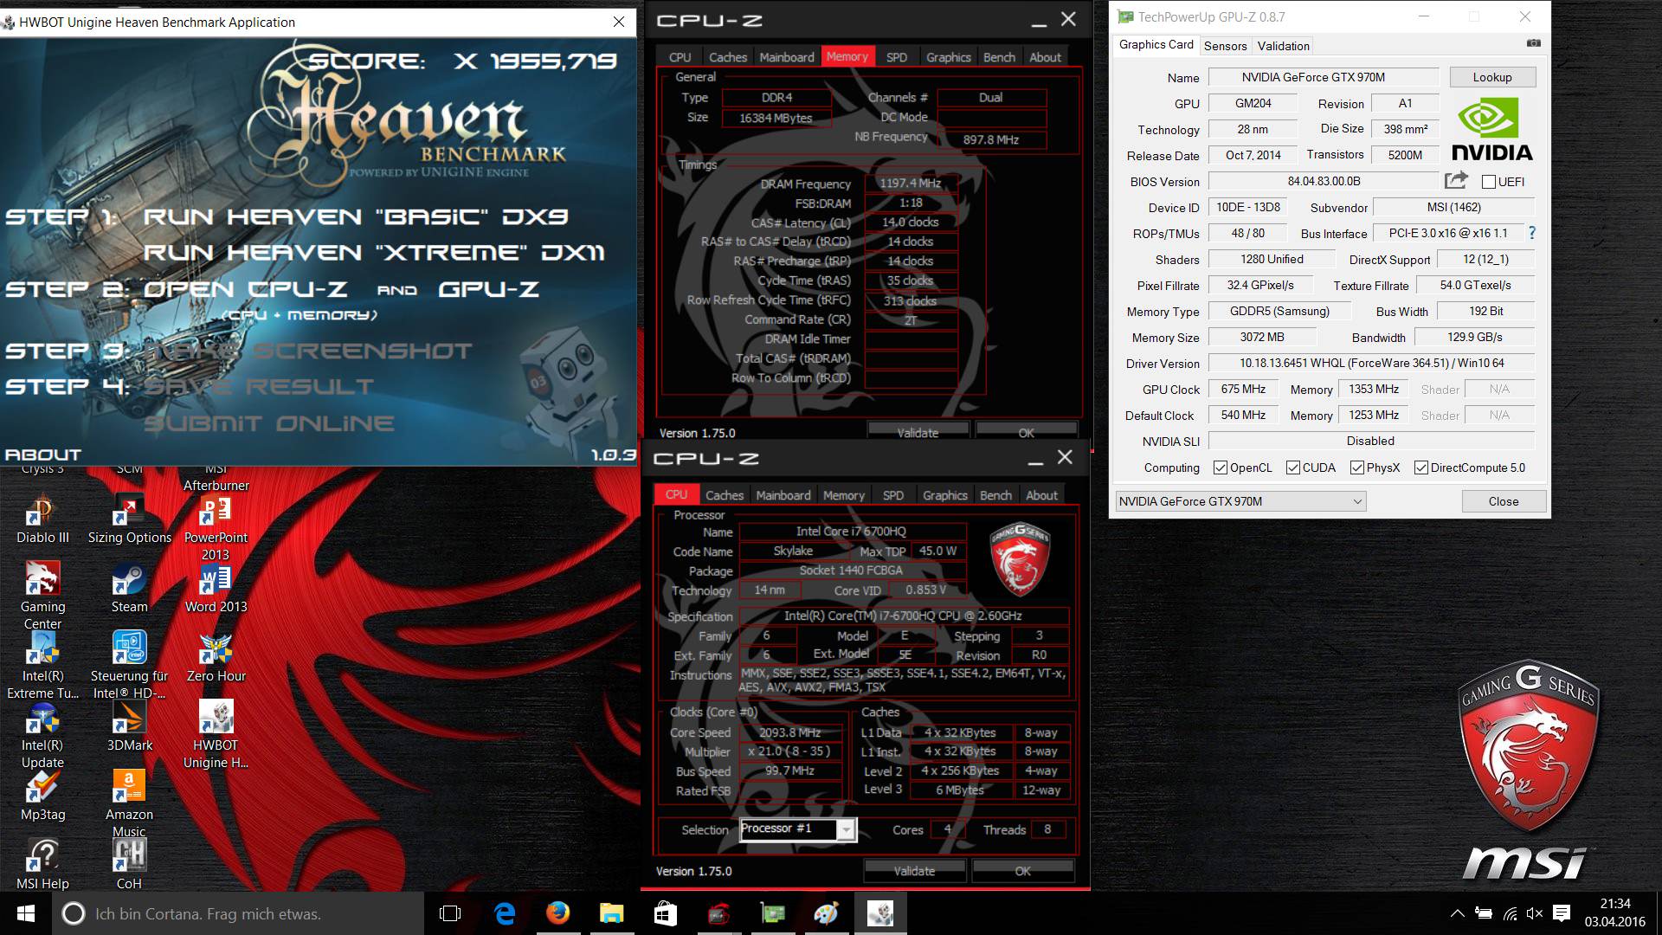Viewport: 1662px width, 935px height.
Task: Toggle the DirectCompute 5.0 checkbox
Action: coord(1421,467)
